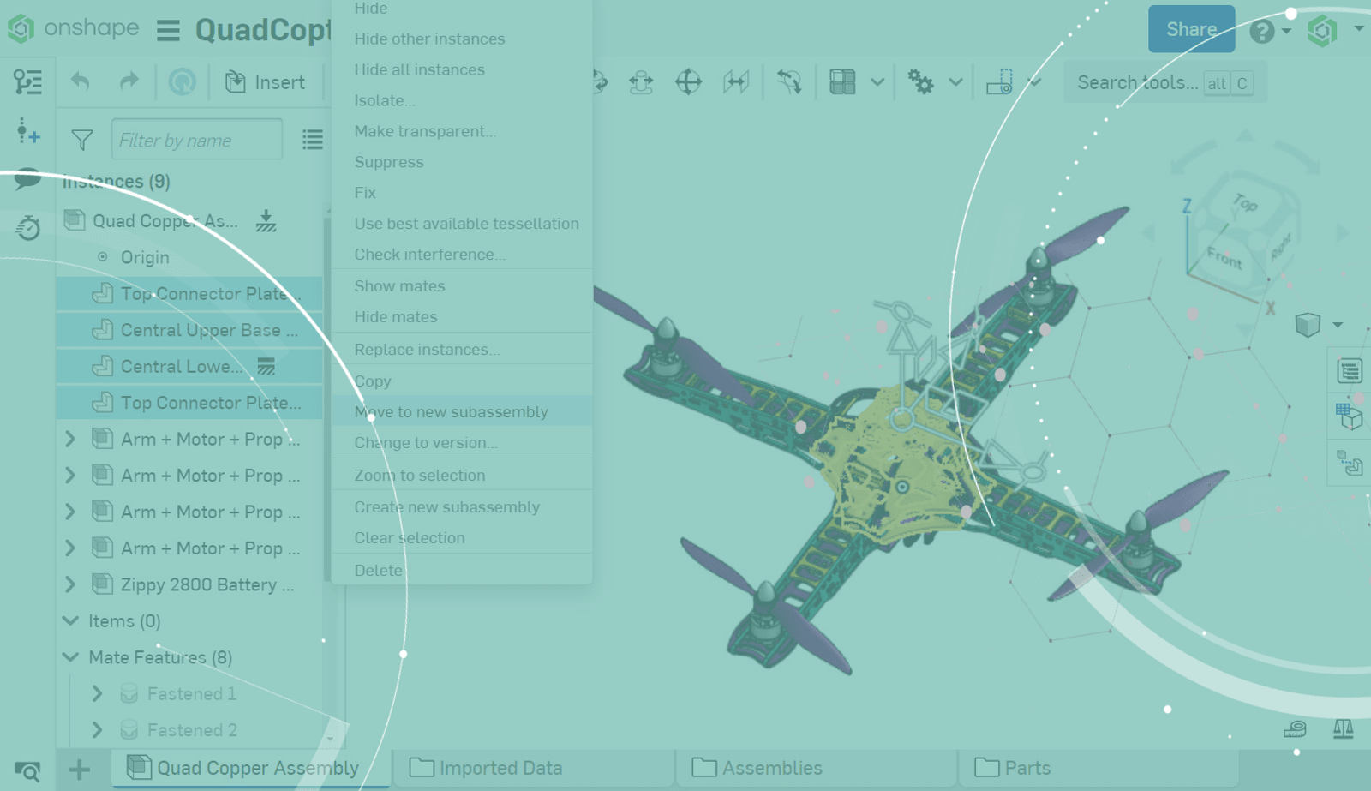The width and height of the screenshot is (1371, 791).
Task: Click the redo arrow icon
Action: click(129, 82)
